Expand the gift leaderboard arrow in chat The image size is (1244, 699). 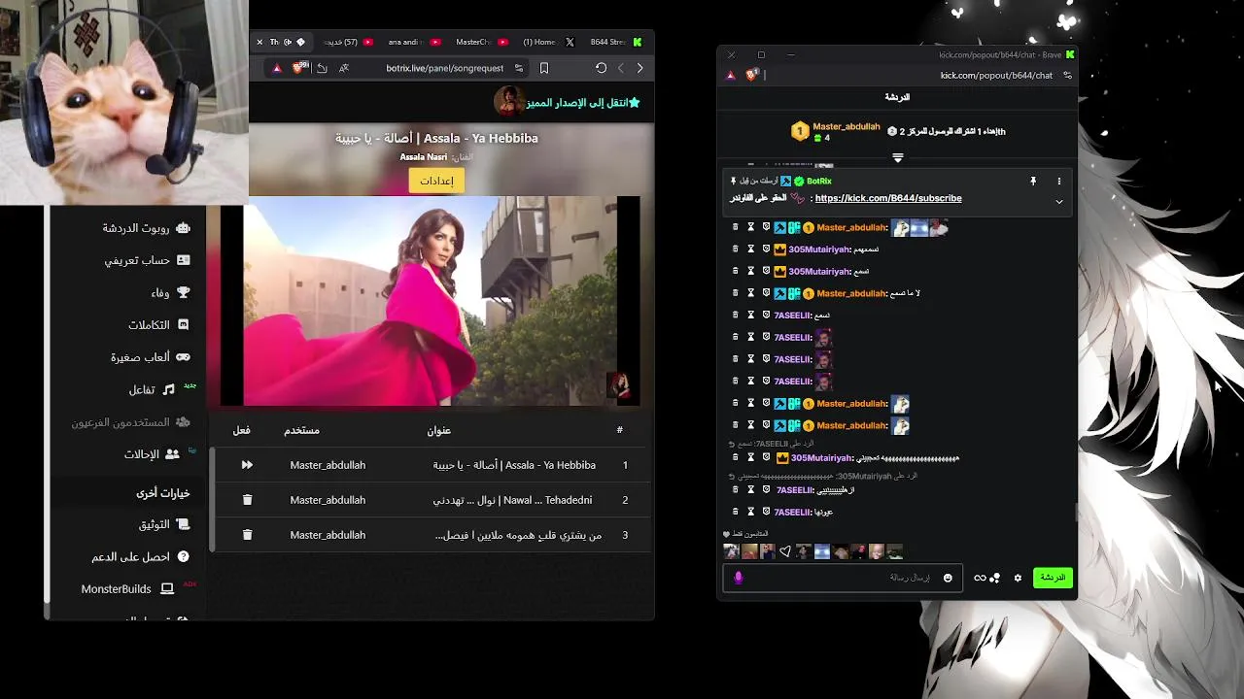point(897,157)
